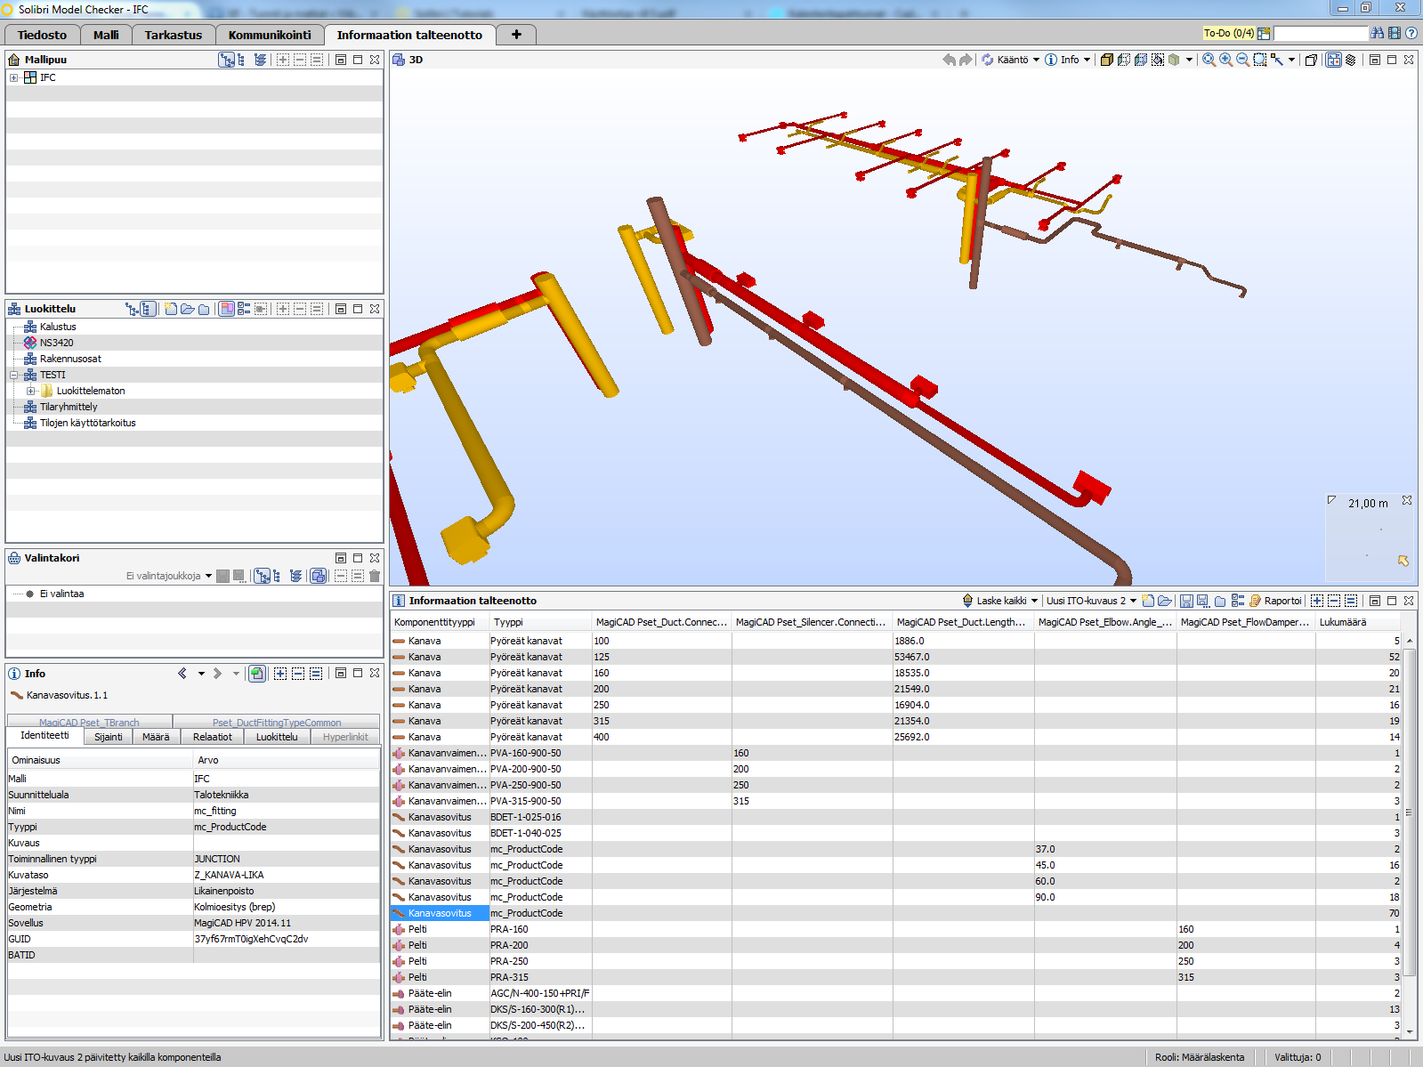Click open ITO definition folder icon
The width and height of the screenshot is (1423, 1067).
coord(1165,601)
